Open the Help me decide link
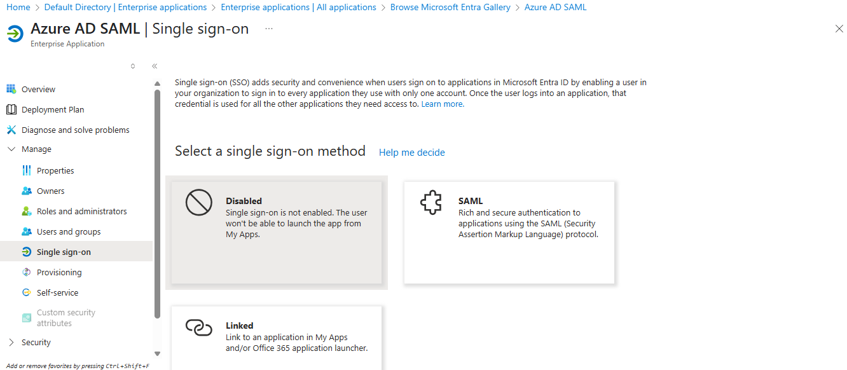This screenshot has height=370, width=847. (411, 153)
